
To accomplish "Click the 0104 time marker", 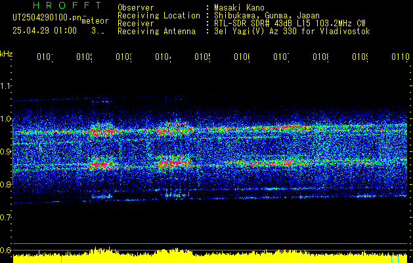I will tap(163, 57).
